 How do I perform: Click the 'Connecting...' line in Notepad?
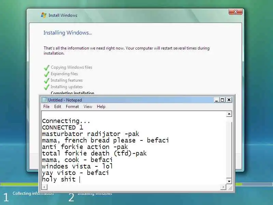66,121
